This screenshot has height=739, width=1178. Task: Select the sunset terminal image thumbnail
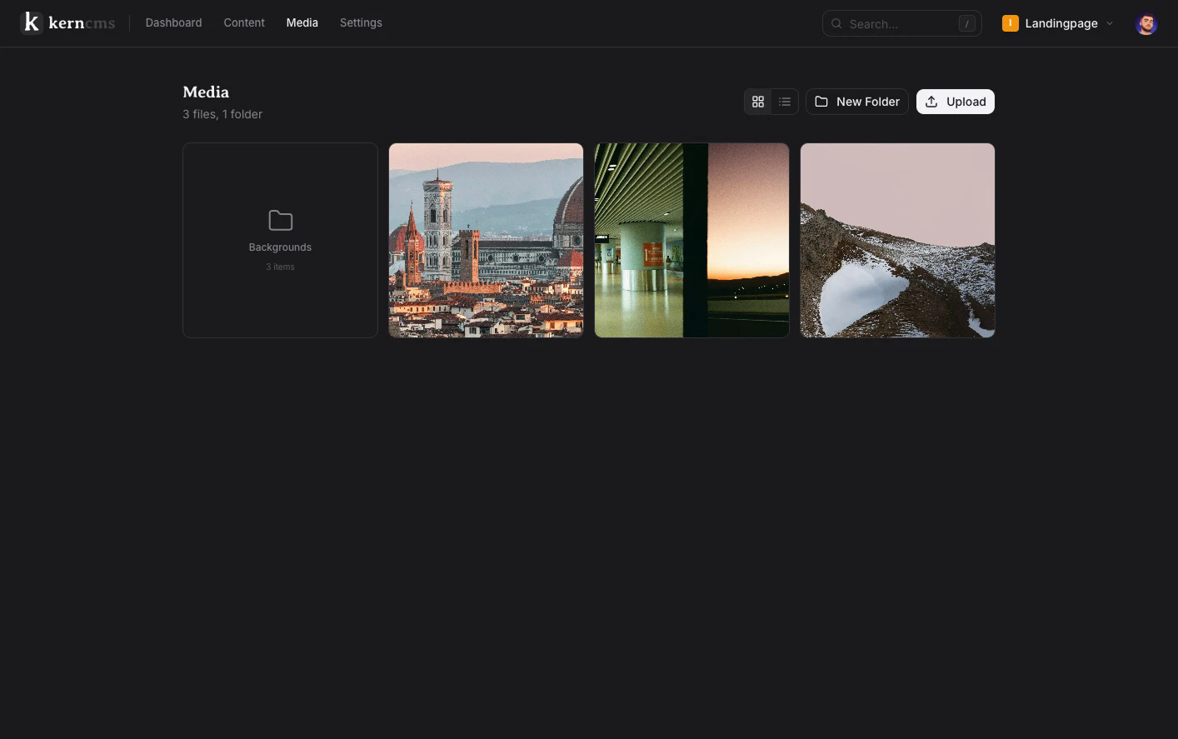[x=691, y=240]
